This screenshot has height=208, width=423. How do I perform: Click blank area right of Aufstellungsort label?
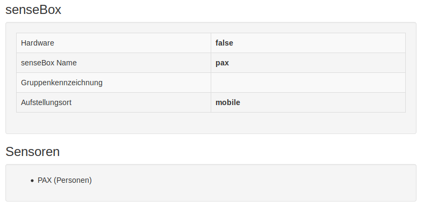point(141,102)
